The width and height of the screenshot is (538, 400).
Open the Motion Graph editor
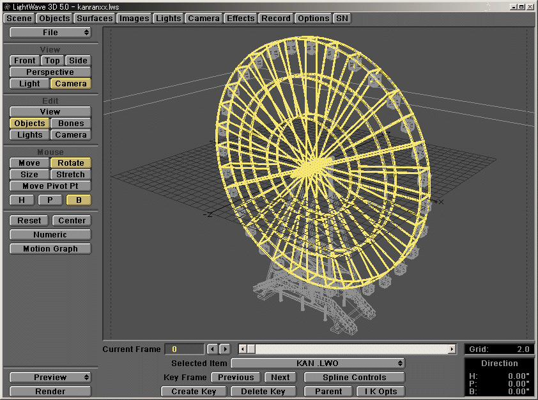click(x=50, y=248)
